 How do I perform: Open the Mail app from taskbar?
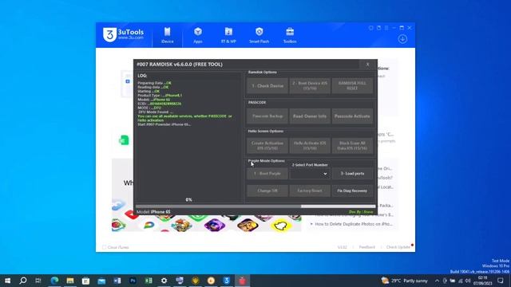coord(101,281)
